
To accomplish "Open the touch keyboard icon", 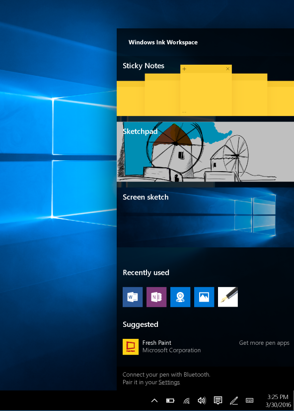I will (249, 400).
